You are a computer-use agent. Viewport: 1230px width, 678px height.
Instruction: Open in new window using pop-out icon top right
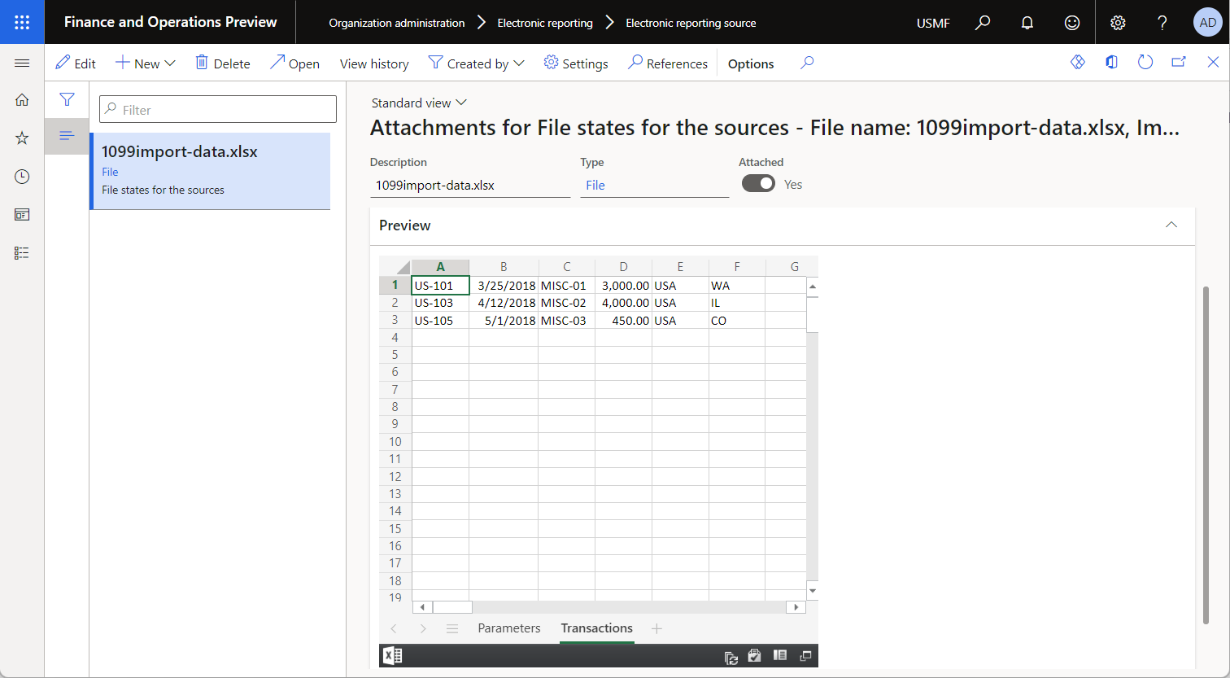pyautogui.click(x=1178, y=62)
